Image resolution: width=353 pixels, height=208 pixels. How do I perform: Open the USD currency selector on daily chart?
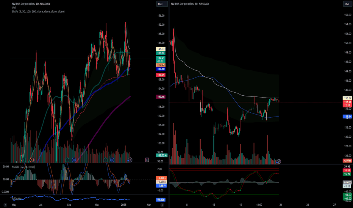click(162, 4)
